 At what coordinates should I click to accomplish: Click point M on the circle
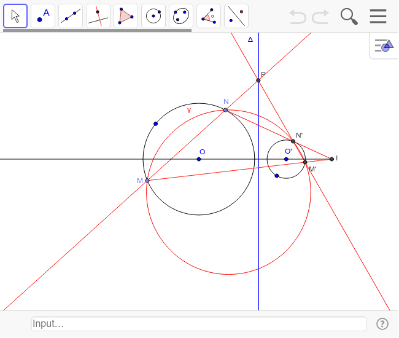click(147, 181)
